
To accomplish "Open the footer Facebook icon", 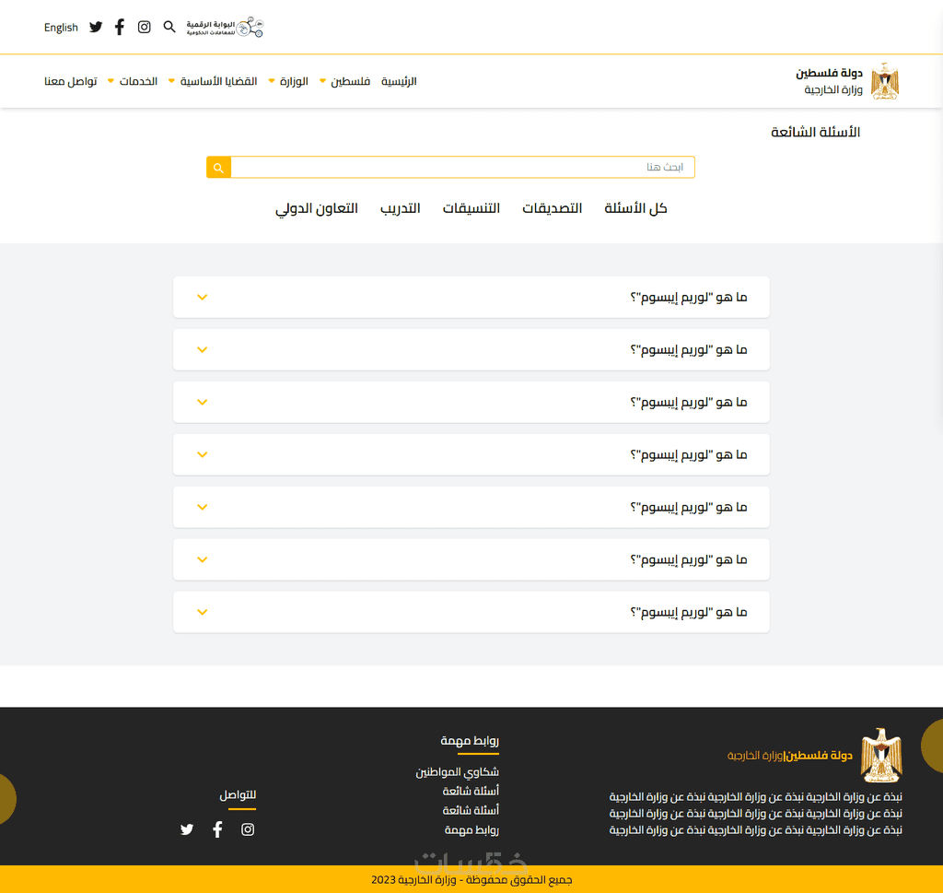I will click(x=217, y=829).
